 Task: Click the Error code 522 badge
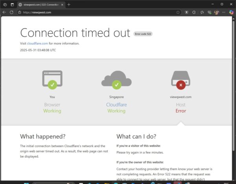point(143,34)
